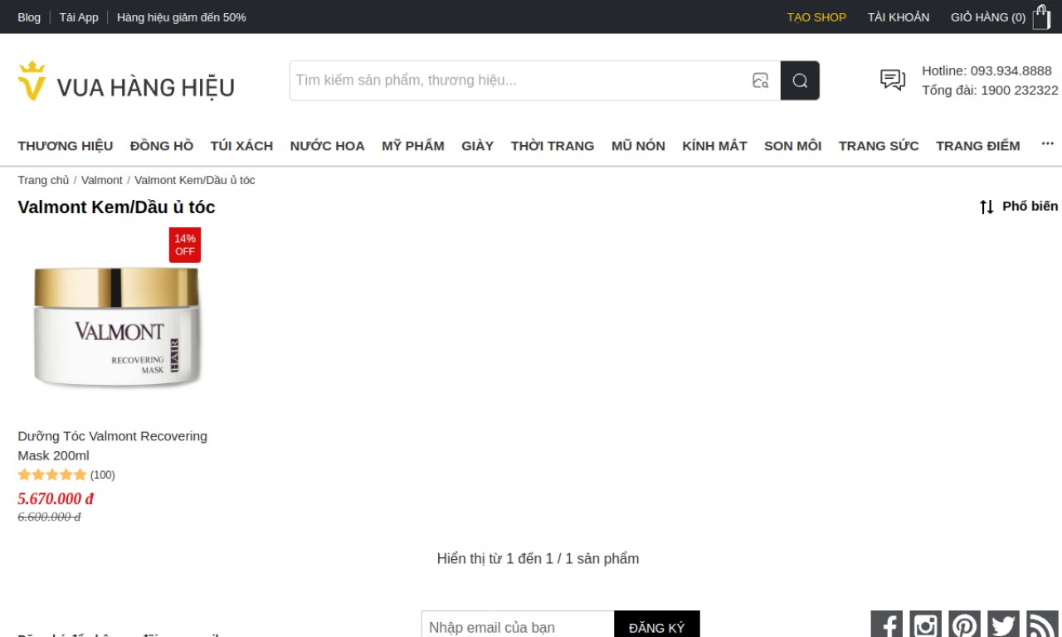Open the THỜI TRANG menu
This screenshot has height=637, width=1062.
pos(553,146)
